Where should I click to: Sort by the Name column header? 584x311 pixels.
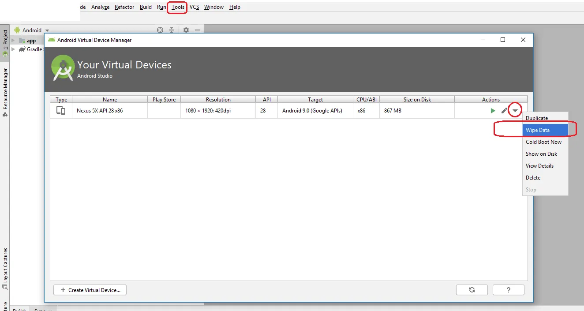click(x=110, y=100)
